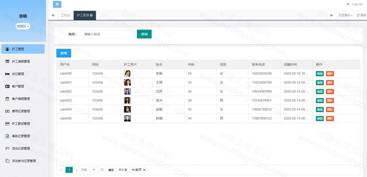Image resolution: width=367 pixels, height=177 pixels.
Task: Click the blue 新增 add button
Action: coord(64,53)
